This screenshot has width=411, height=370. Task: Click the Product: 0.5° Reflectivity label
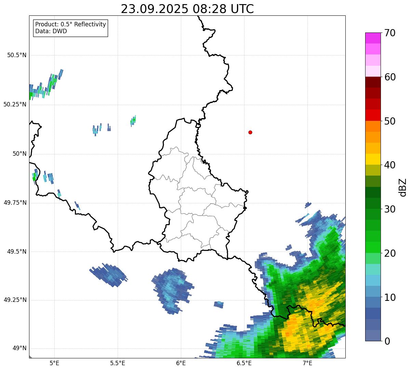tap(70, 25)
